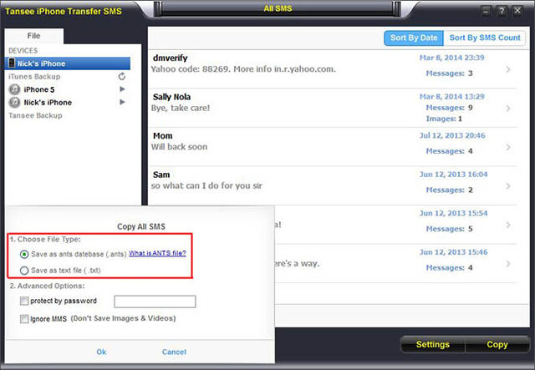This screenshot has width=535, height=370.
Task: Click message text 'Will back soon'
Action: pos(179,147)
